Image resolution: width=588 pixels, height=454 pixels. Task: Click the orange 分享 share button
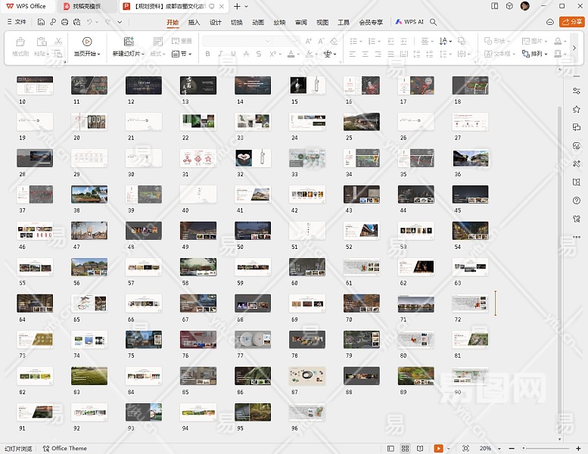571,22
